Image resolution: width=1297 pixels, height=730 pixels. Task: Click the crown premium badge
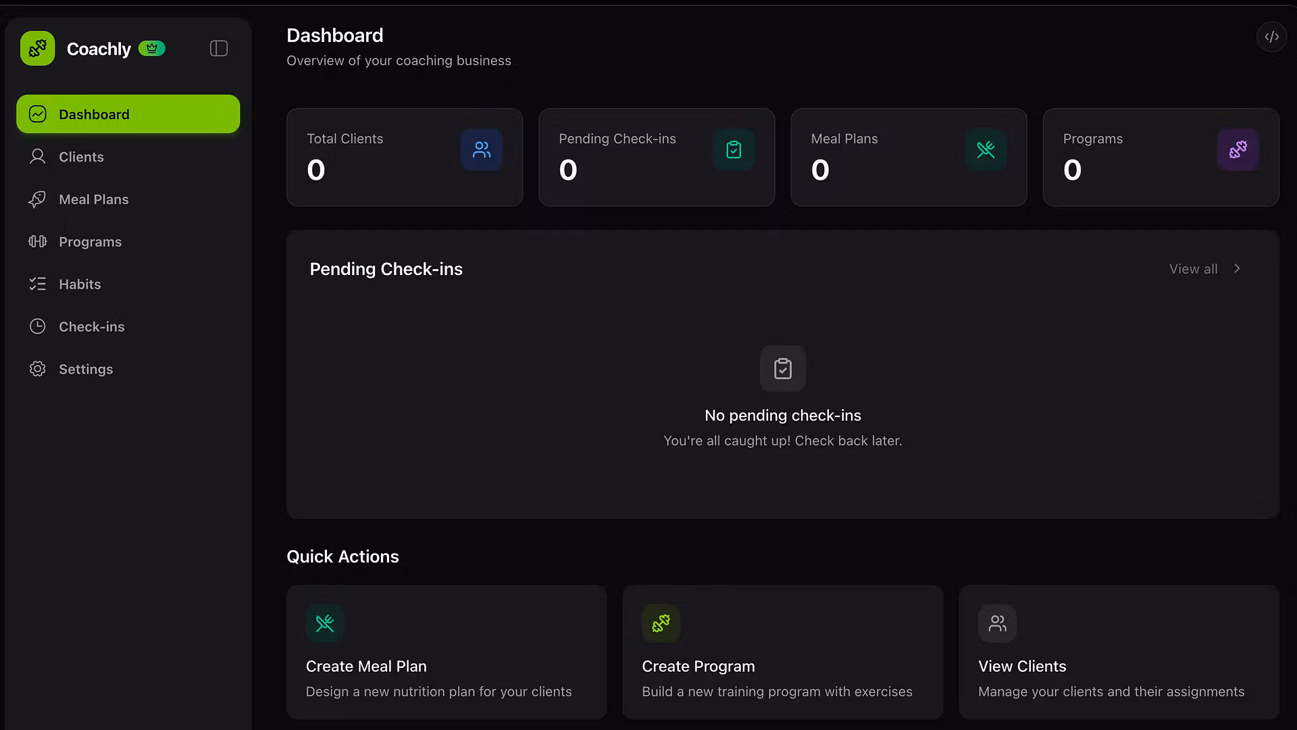[152, 48]
